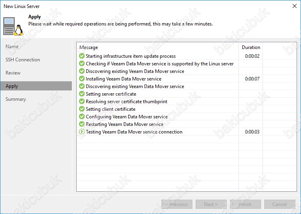301x214 pixels.
Task: Select row 'Configuring Veeam Data Mover service'
Action: click(x=186, y=116)
